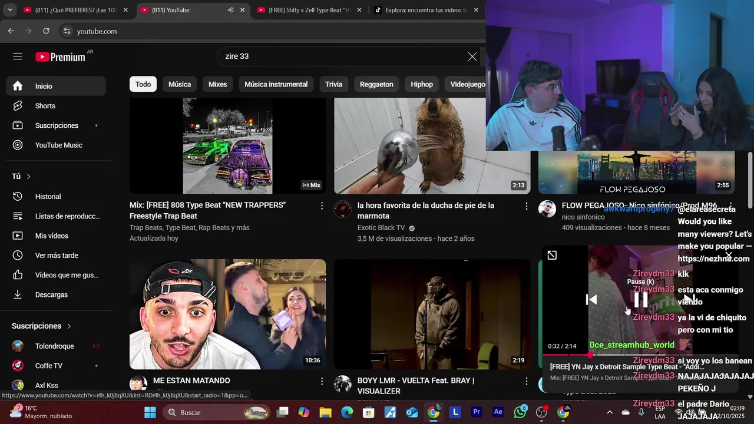This screenshot has height=424, width=754.
Task: Open Suscripciones in the sidebar
Action: point(57,125)
